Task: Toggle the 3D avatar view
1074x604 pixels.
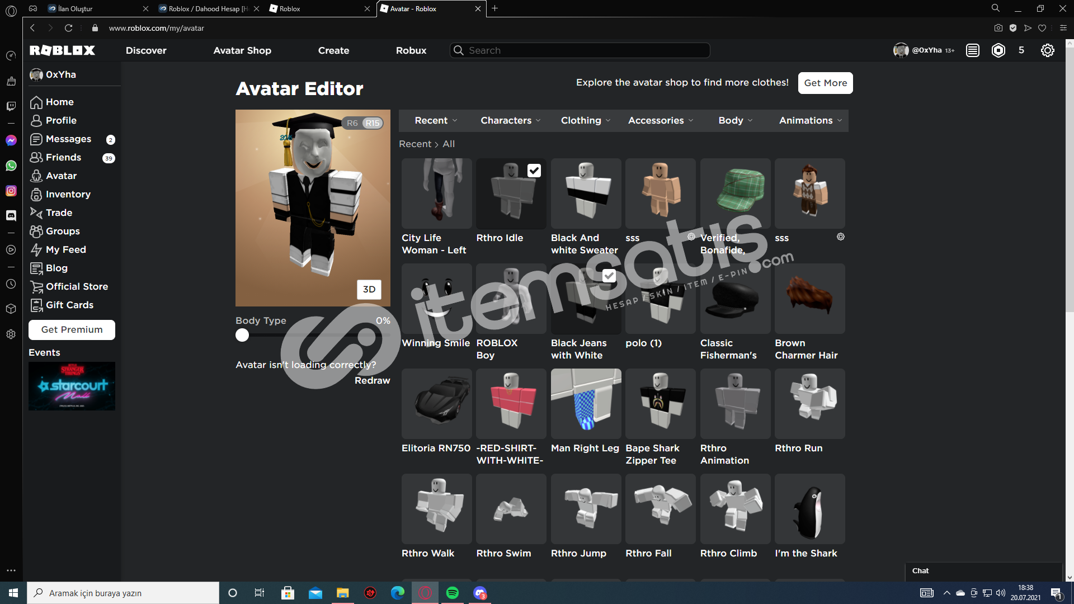Action: 369,290
